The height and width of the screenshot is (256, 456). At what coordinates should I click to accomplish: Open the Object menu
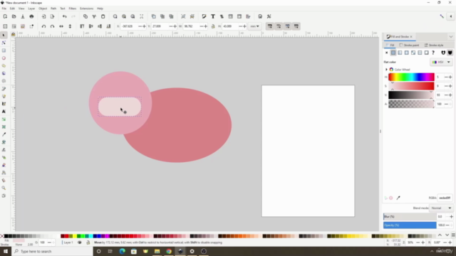(43, 9)
